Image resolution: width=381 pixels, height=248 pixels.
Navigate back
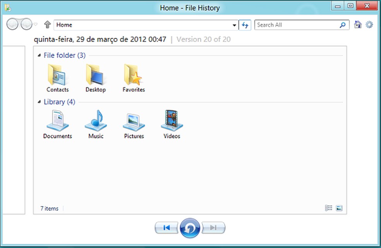12,24
